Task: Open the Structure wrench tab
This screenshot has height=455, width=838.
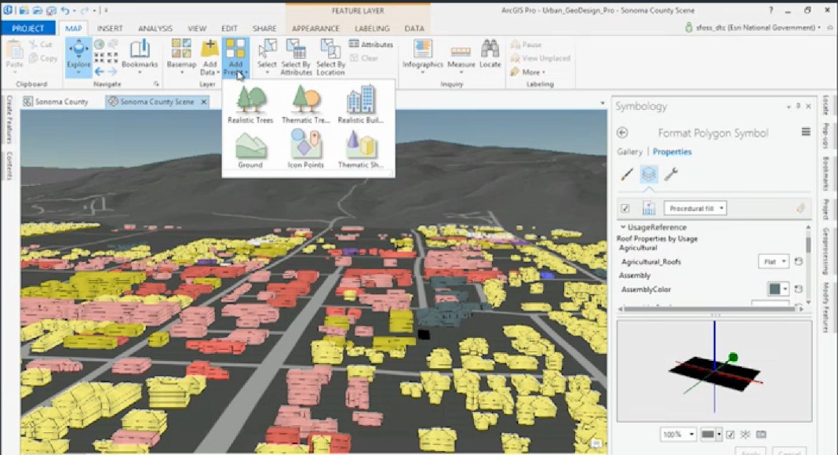Action: (x=671, y=173)
